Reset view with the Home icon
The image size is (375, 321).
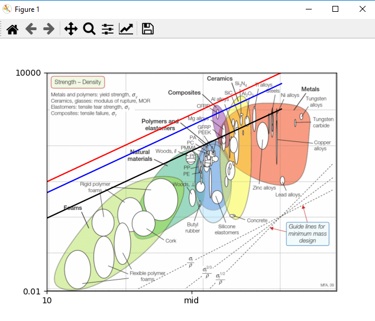pyautogui.click(x=12, y=29)
